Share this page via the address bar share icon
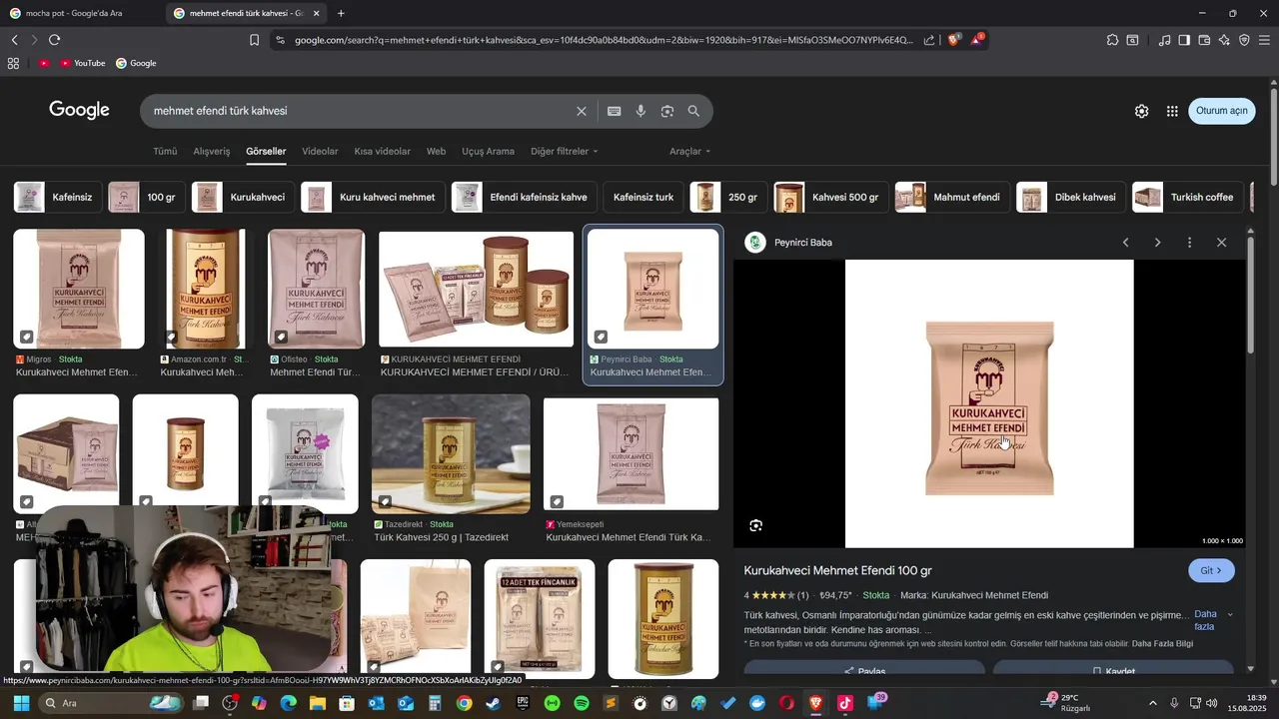 [x=929, y=40]
